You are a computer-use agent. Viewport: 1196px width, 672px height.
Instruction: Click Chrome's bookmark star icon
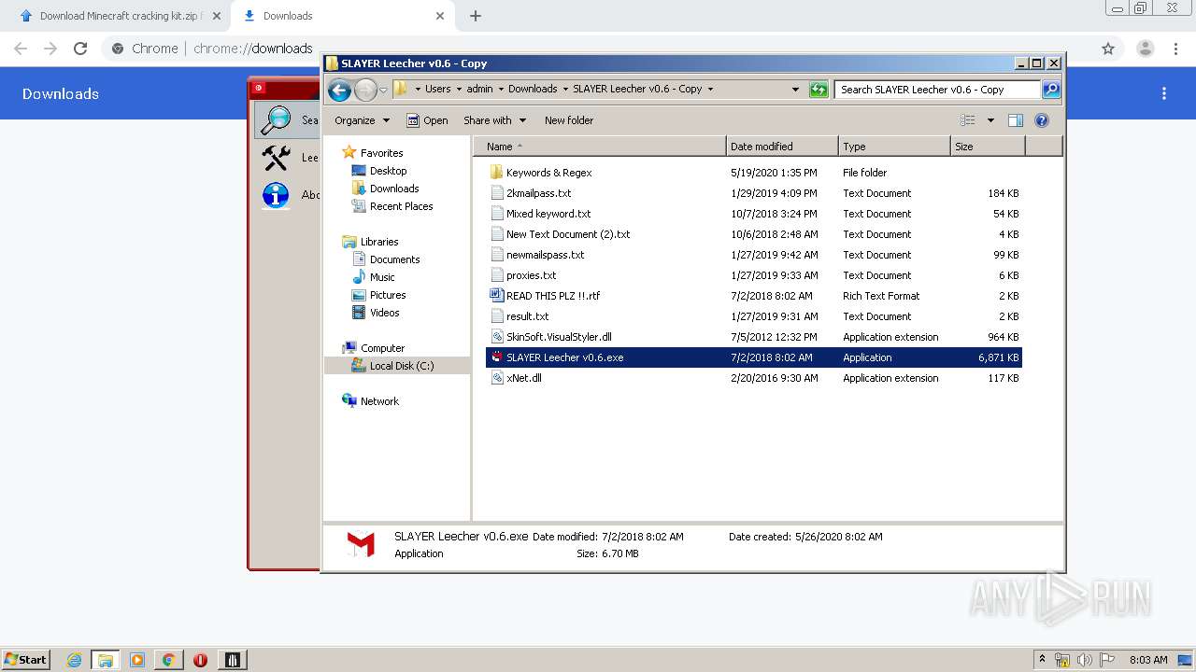1108,49
